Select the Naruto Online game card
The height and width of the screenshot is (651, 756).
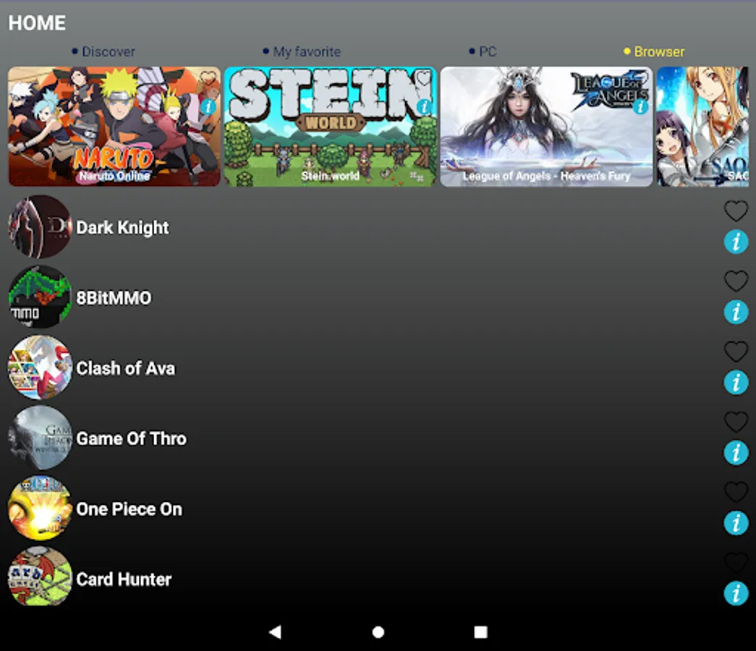pos(114,127)
